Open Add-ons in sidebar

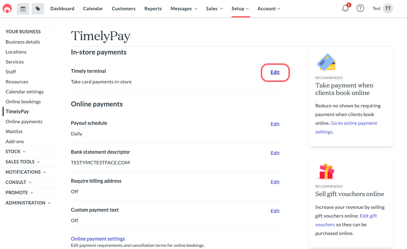(x=15, y=141)
